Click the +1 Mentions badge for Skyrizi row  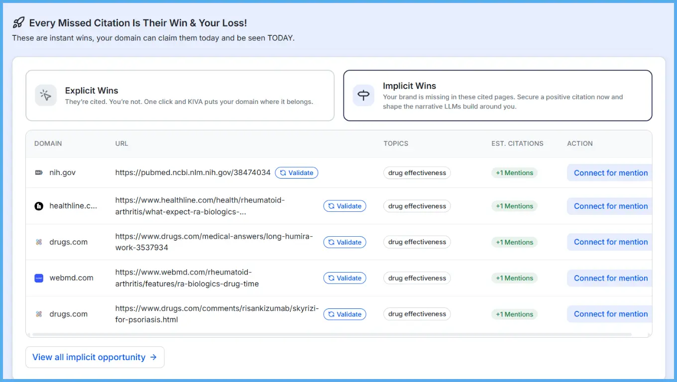click(x=514, y=314)
